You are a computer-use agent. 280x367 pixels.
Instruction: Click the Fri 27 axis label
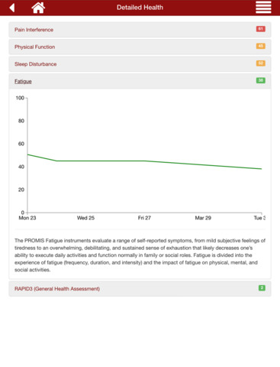pos(144,218)
